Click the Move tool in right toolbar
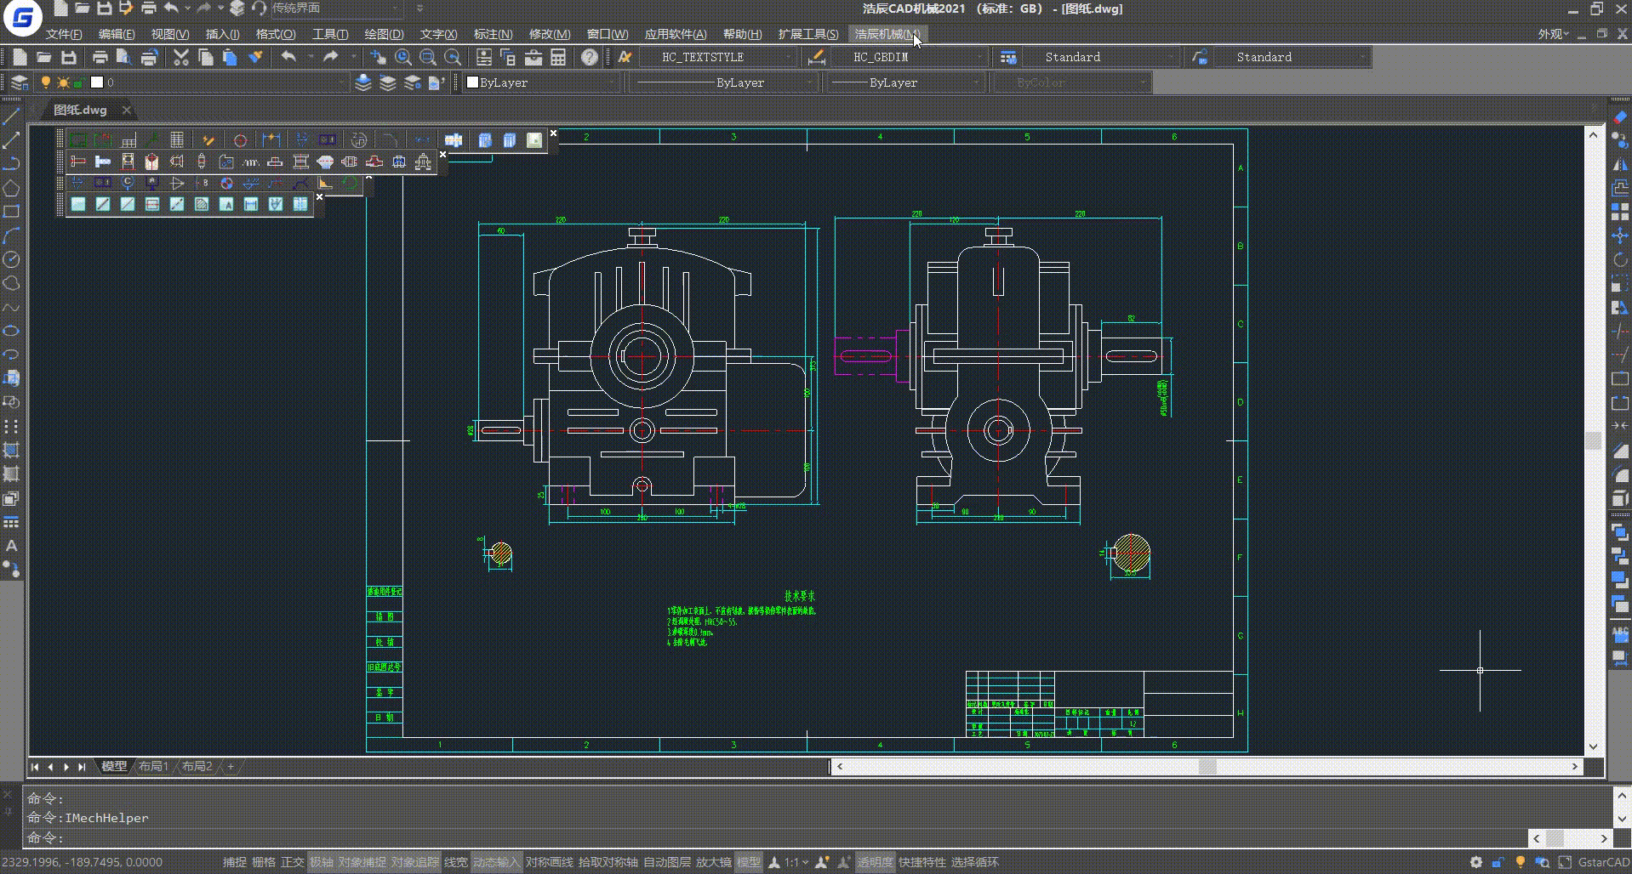The width and height of the screenshot is (1632, 874). tap(1620, 236)
